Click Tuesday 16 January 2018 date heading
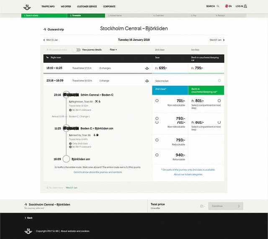 [134, 40]
